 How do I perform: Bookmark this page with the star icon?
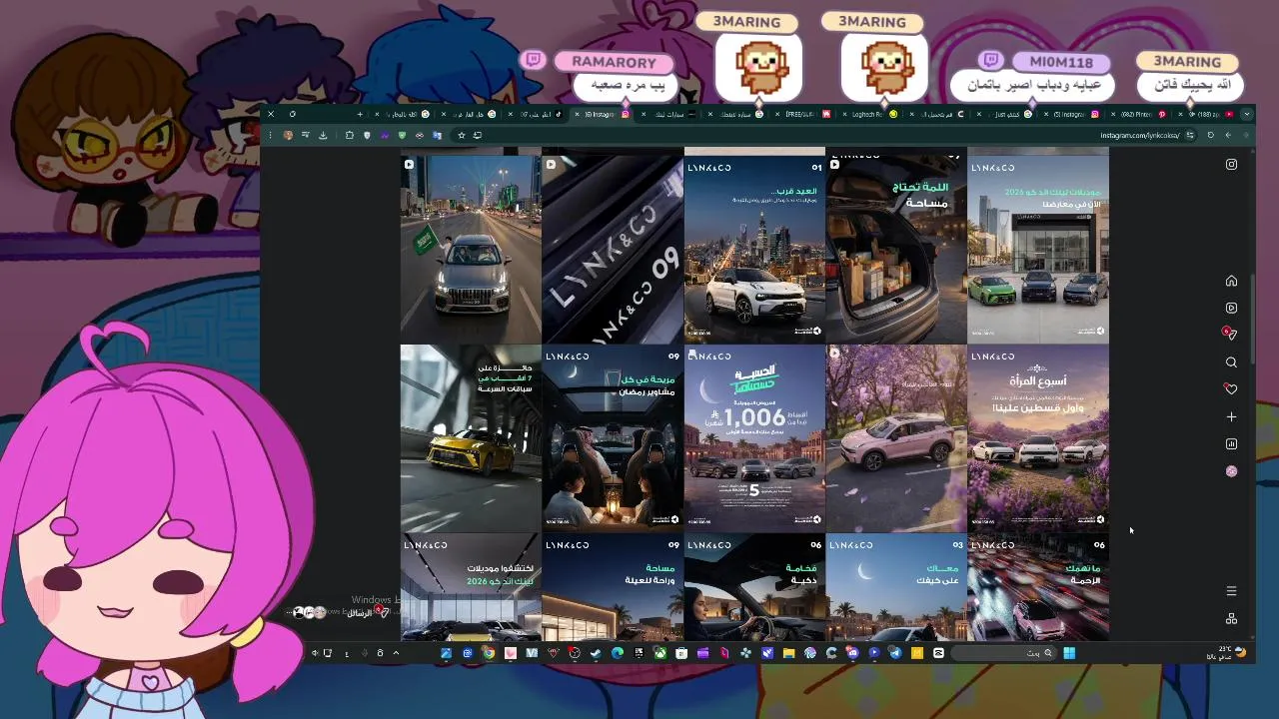461,135
